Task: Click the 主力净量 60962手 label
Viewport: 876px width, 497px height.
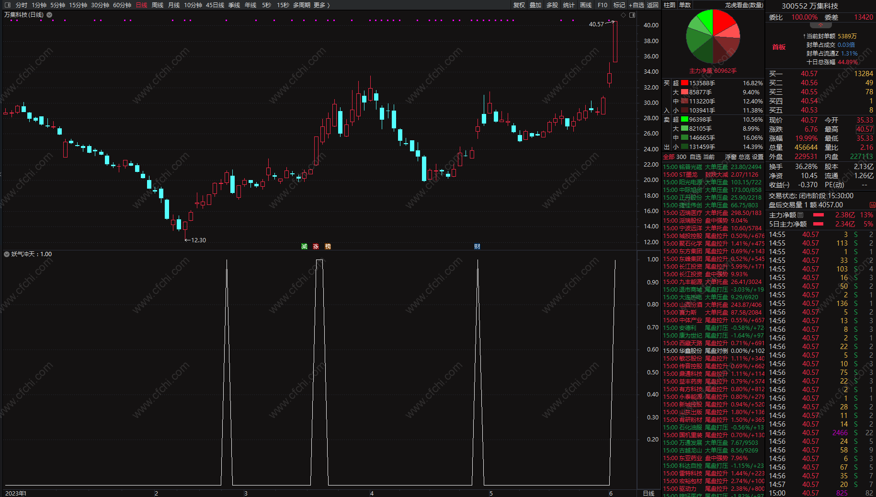Action: [713, 71]
